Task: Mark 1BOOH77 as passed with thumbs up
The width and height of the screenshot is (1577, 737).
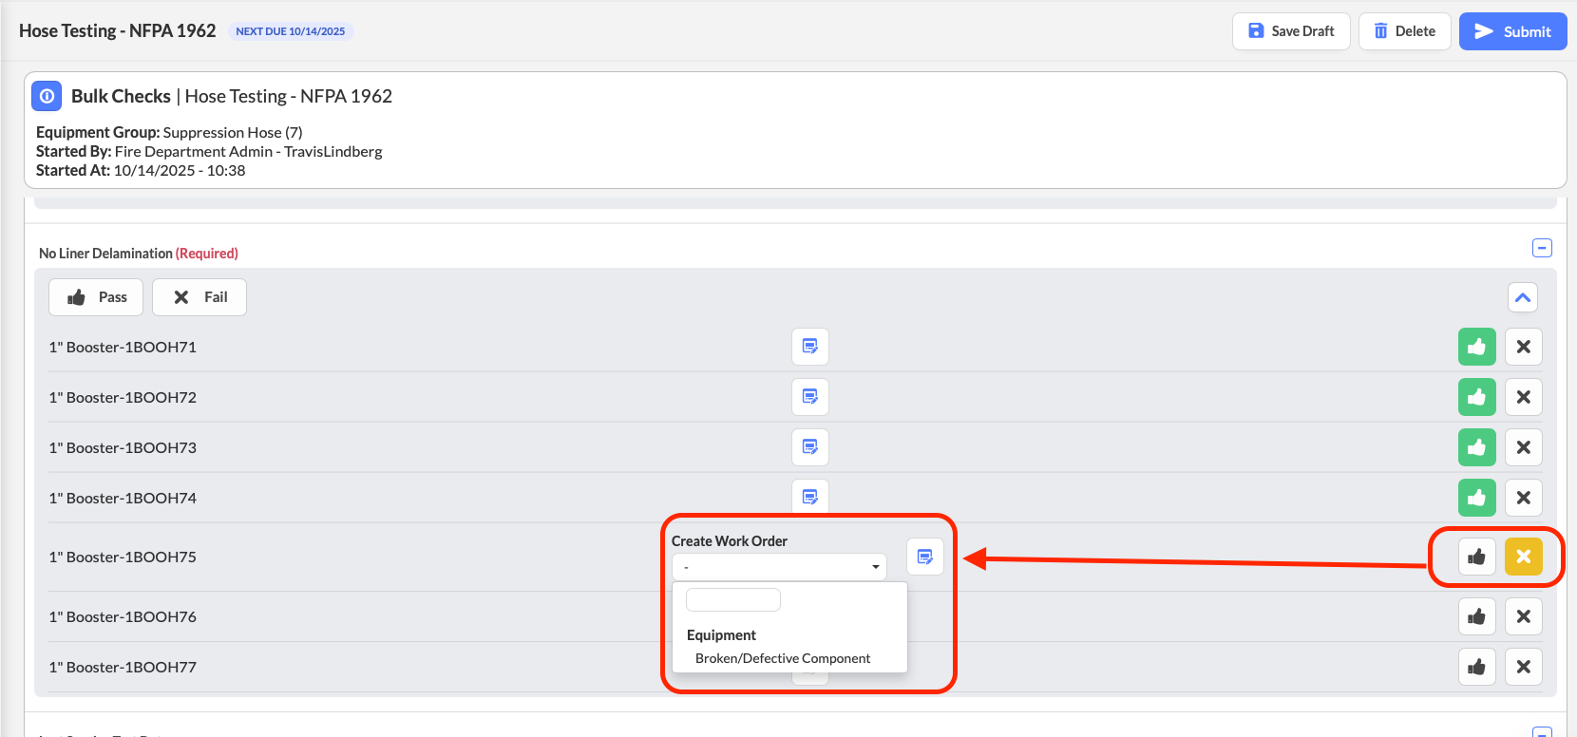Action: pos(1476,667)
